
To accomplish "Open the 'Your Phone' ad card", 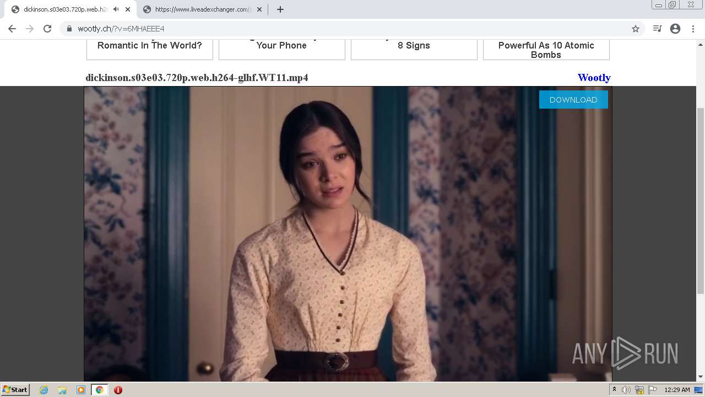I will (x=282, y=50).
